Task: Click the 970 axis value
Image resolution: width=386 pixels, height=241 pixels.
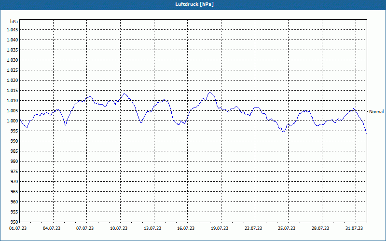Action: tap(14, 182)
